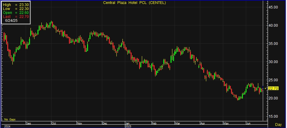Click the chart title Central Plaza Hotel PCL (CENTEL)
This screenshot has width=287, height=128.
point(135,3)
